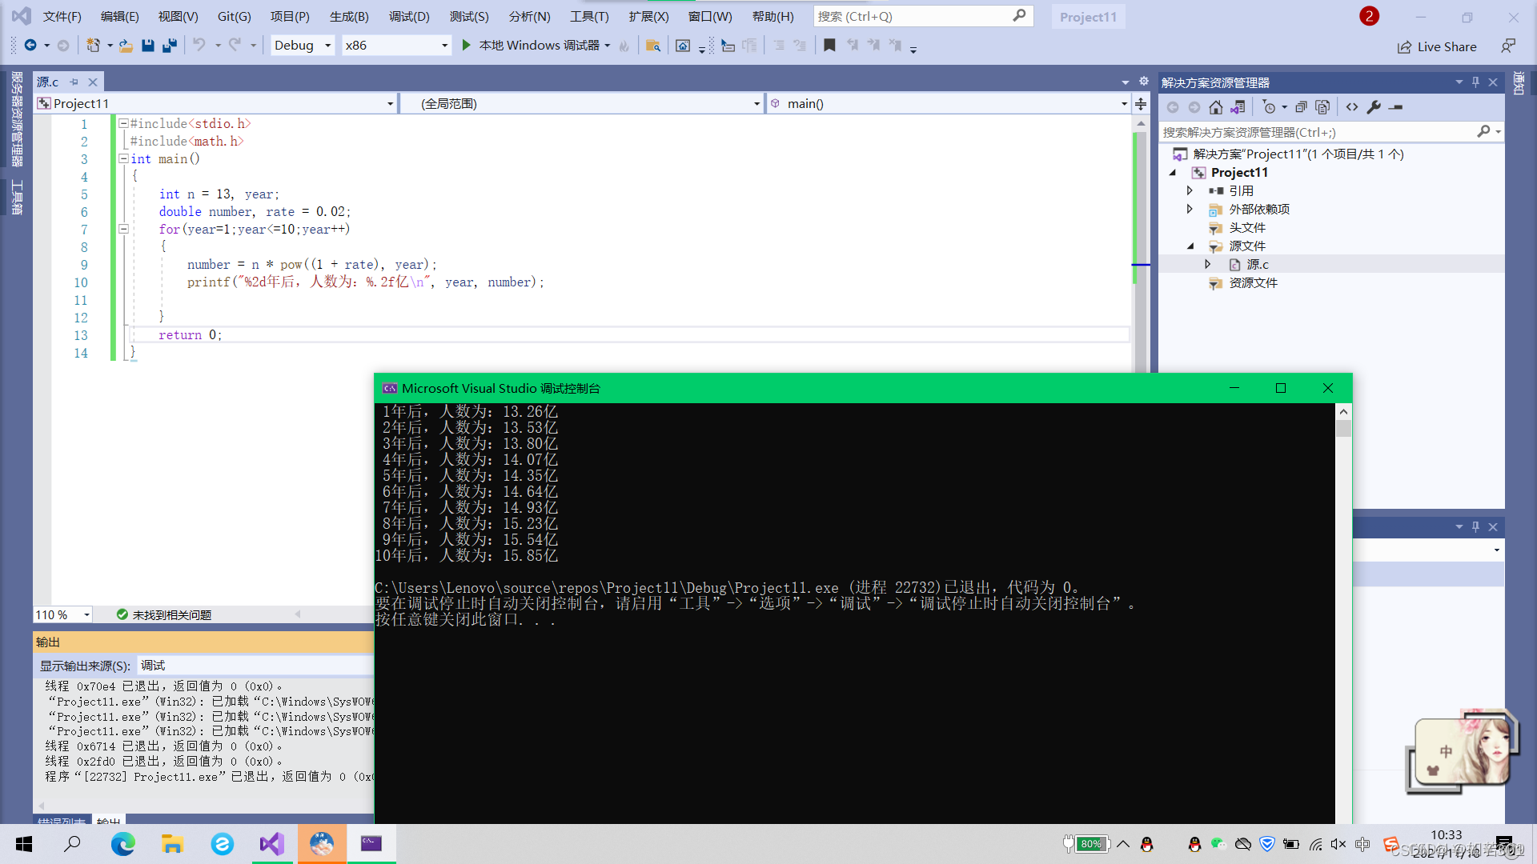Collapse the Project11 tree node
Image resolution: width=1537 pixels, height=864 pixels.
[1173, 173]
